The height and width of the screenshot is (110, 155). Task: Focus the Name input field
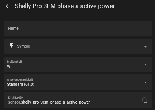pos(78,29)
